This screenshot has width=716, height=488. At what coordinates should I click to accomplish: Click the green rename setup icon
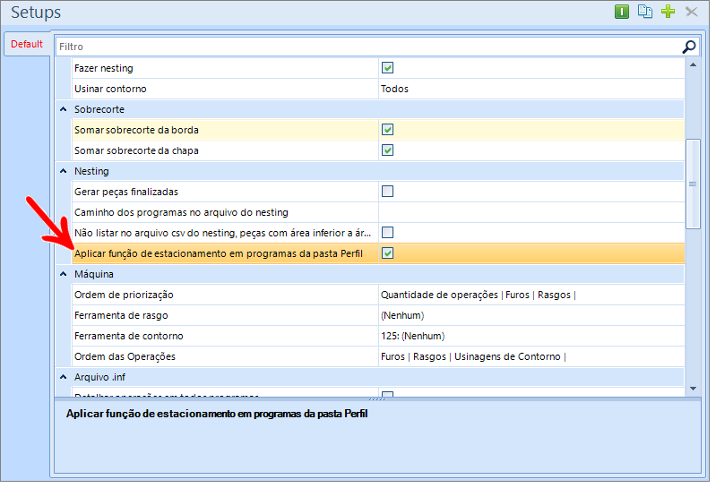[x=622, y=12]
